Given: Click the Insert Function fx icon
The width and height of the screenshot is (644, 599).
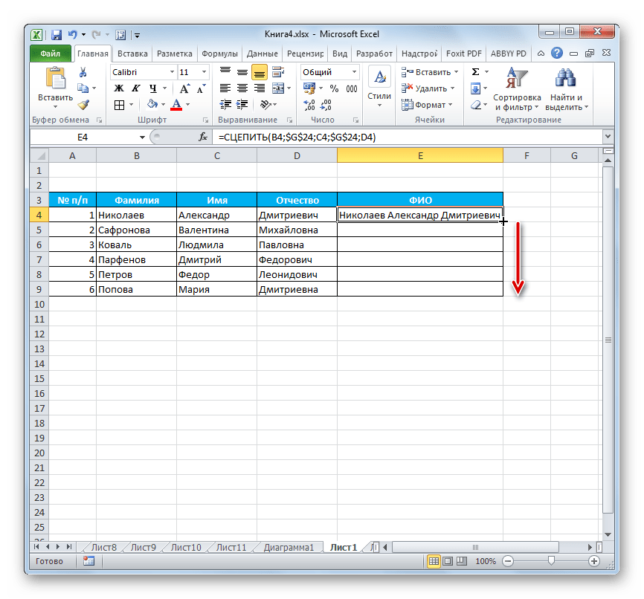Looking at the screenshot, I should (203, 137).
